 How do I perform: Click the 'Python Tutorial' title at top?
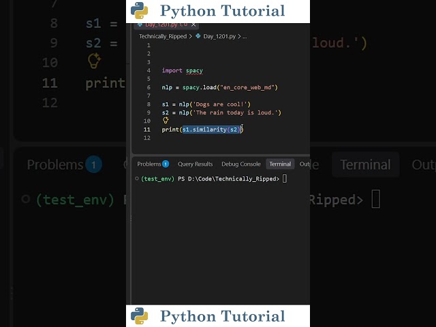coord(223,11)
